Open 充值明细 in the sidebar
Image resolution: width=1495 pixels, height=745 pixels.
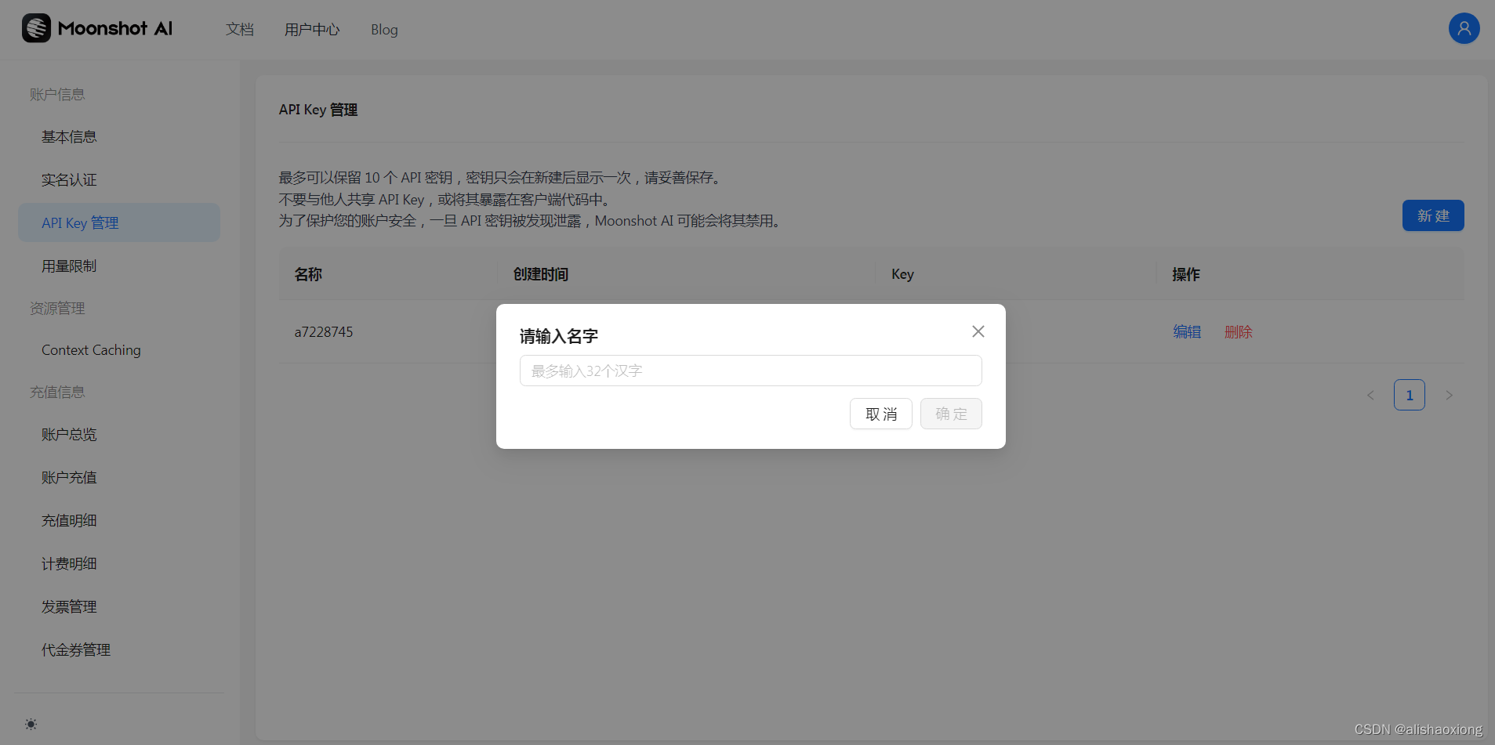pos(119,520)
